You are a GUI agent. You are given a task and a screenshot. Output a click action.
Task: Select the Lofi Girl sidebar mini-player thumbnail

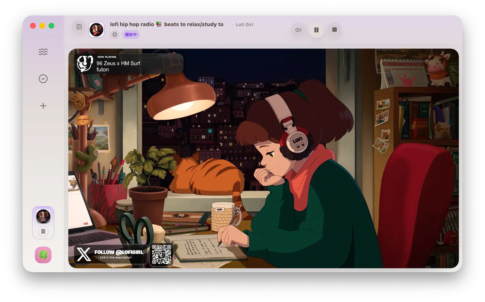43,216
